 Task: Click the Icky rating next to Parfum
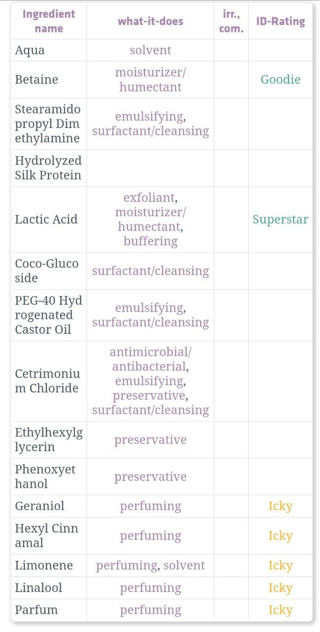(x=281, y=610)
